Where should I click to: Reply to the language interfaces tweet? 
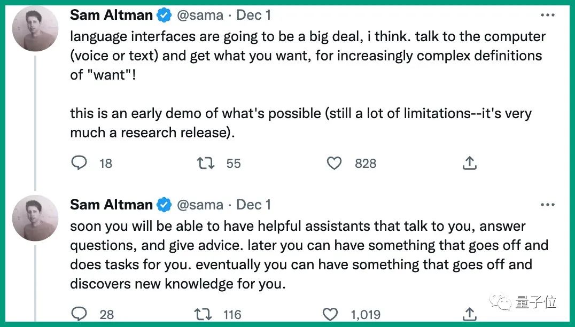tap(79, 163)
